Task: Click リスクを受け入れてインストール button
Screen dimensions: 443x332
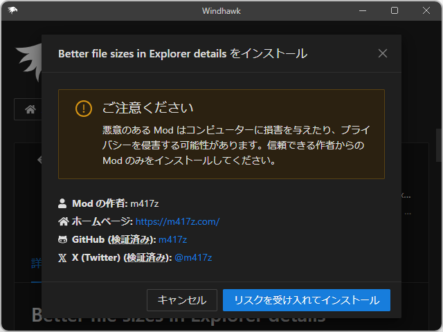Action: click(307, 300)
